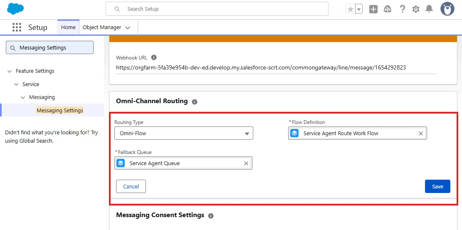
Task: Click the Quick Find magnifier icon
Action: [12, 48]
